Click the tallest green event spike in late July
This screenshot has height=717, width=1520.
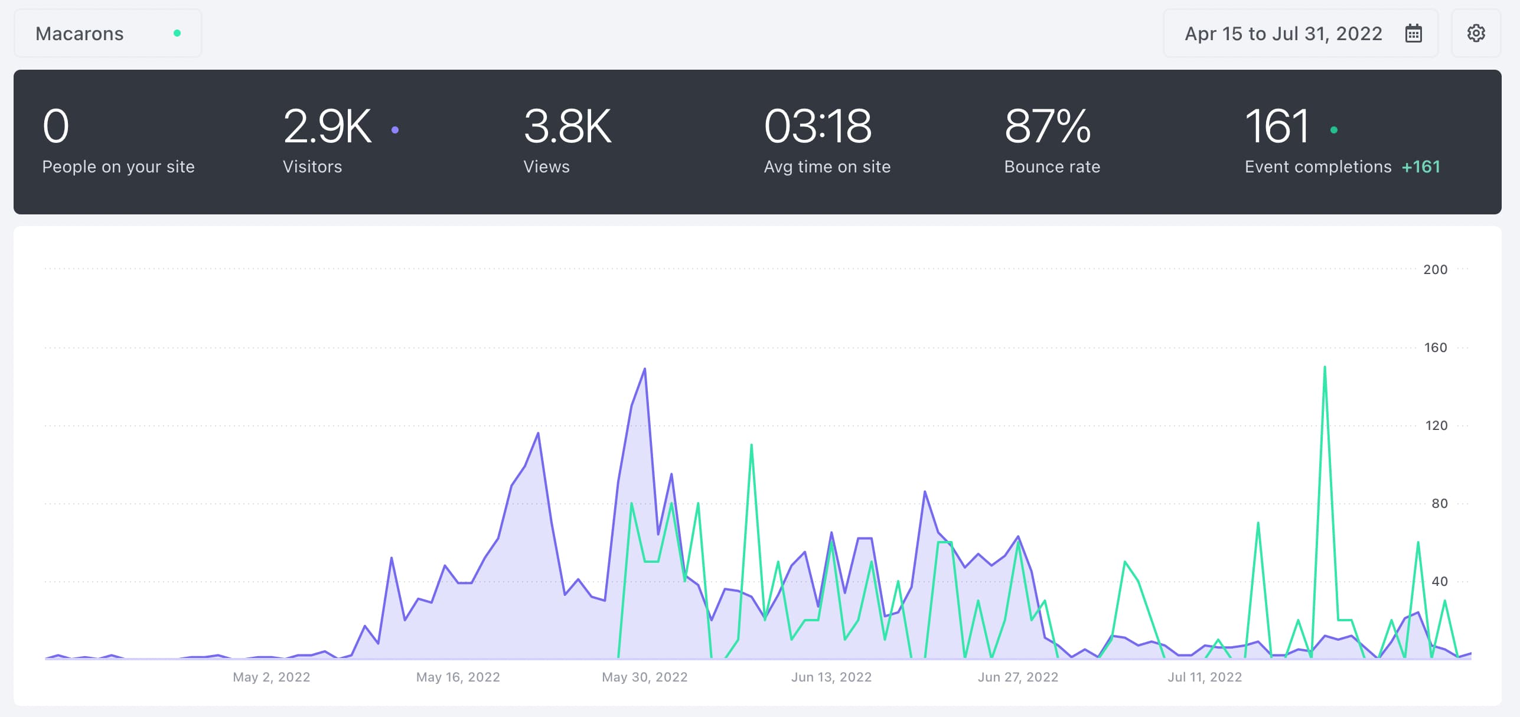tap(1325, 367)
